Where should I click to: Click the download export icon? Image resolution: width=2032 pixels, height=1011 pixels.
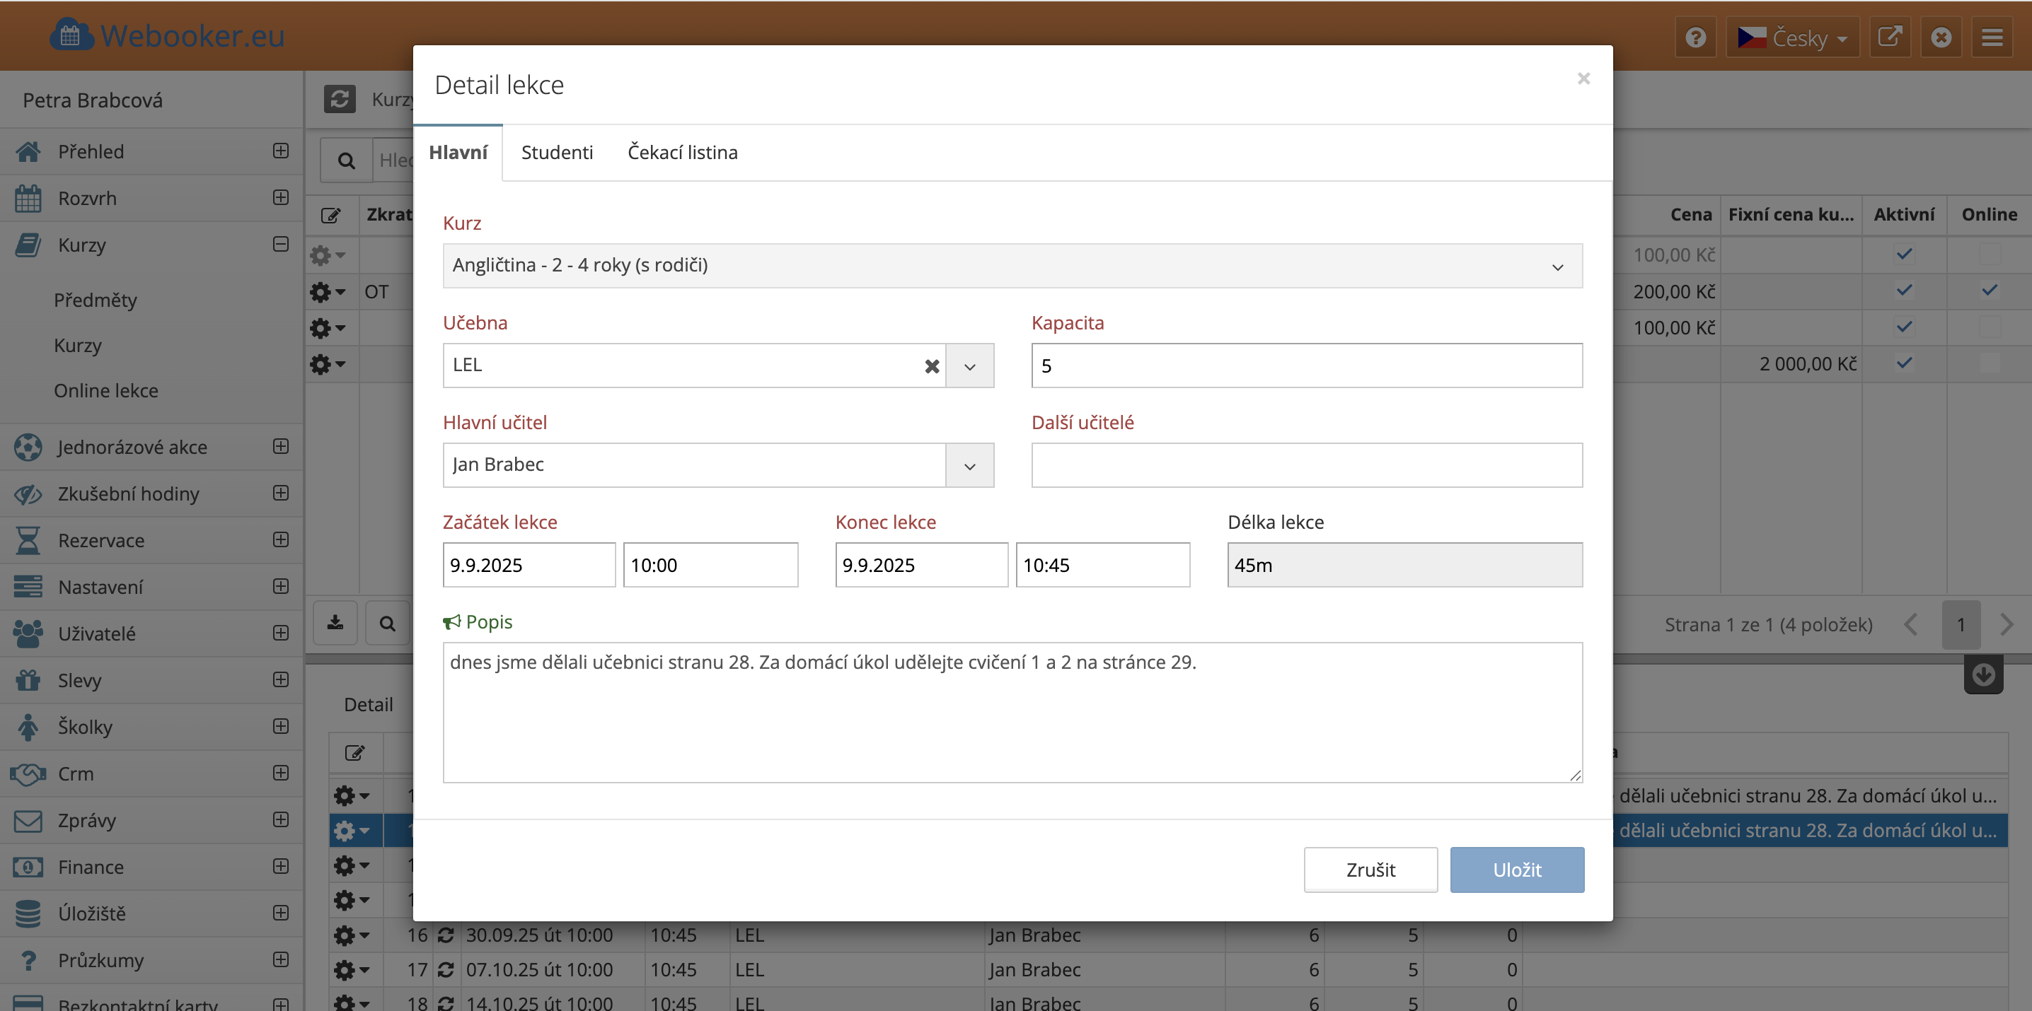(335, 624)
